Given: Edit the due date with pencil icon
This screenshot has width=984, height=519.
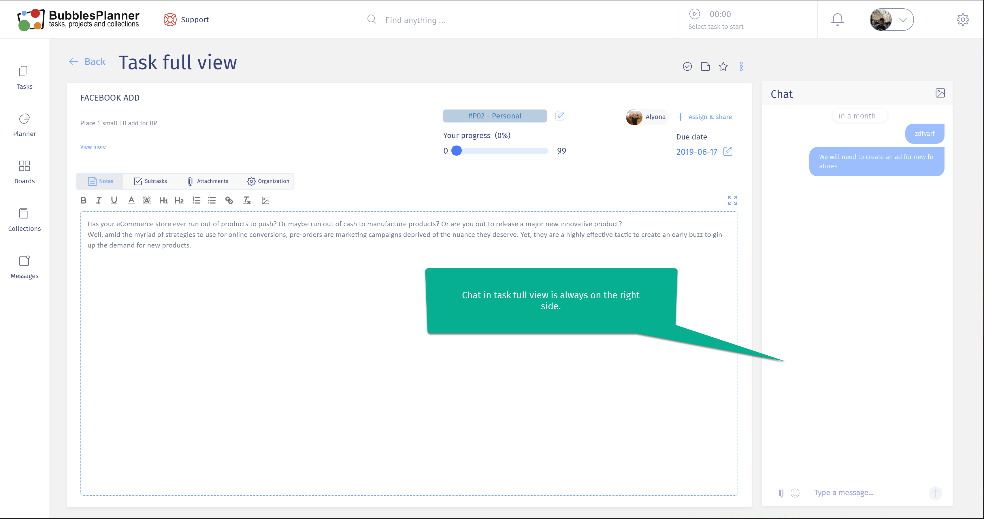Looking at the screenshot, I should coord(727,152).
